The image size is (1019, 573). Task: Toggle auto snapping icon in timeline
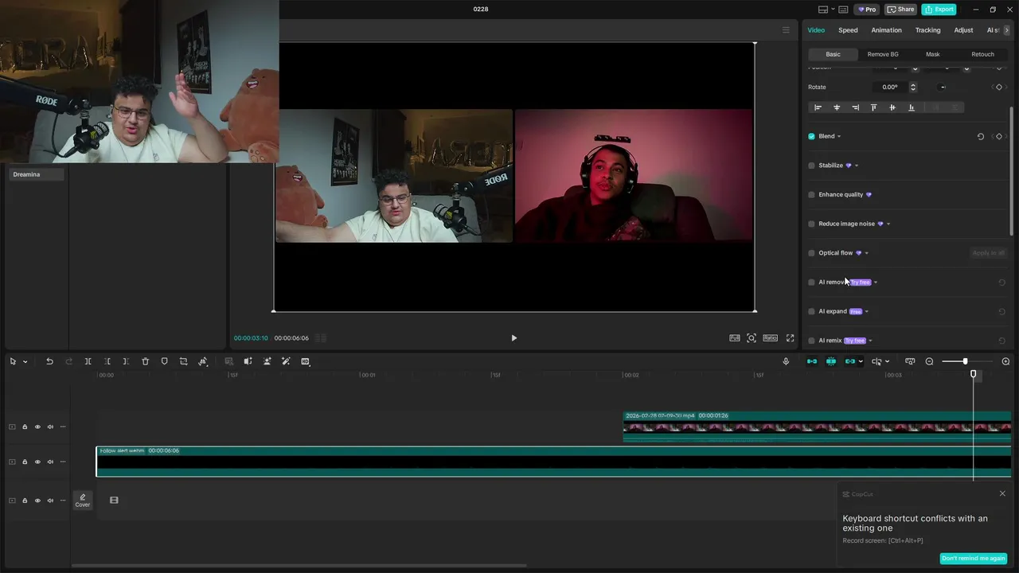[831, 361]
